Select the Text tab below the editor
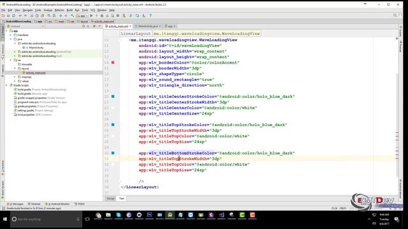Image resolution: width=408 pixels, height=229 pixels. 122,198
